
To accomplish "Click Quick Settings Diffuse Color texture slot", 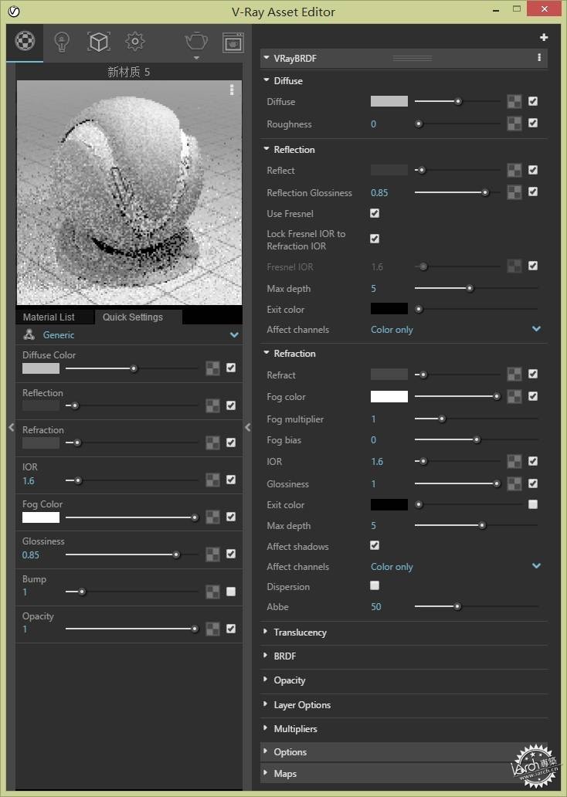I will [x=212, y=368].
